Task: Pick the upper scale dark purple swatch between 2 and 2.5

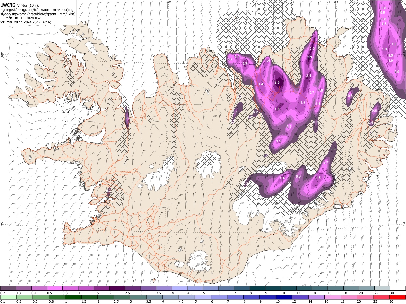Action: [117, 288]
